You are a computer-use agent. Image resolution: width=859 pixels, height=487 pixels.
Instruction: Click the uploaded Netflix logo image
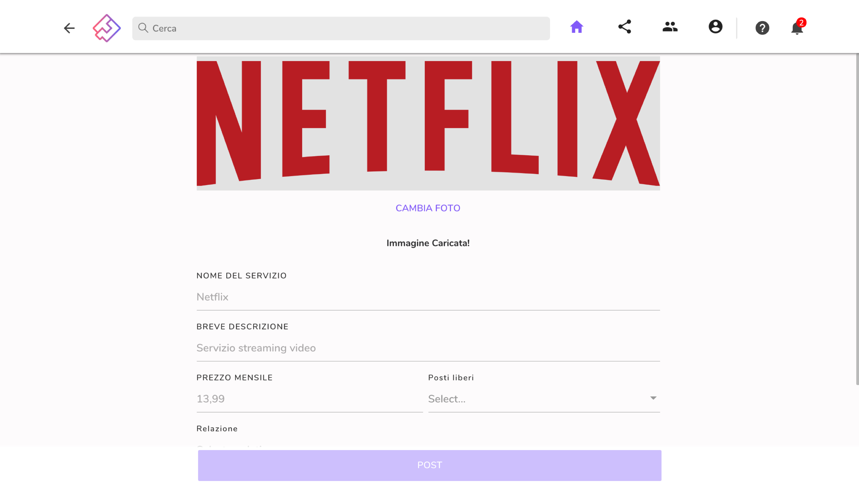pos(428,123)
